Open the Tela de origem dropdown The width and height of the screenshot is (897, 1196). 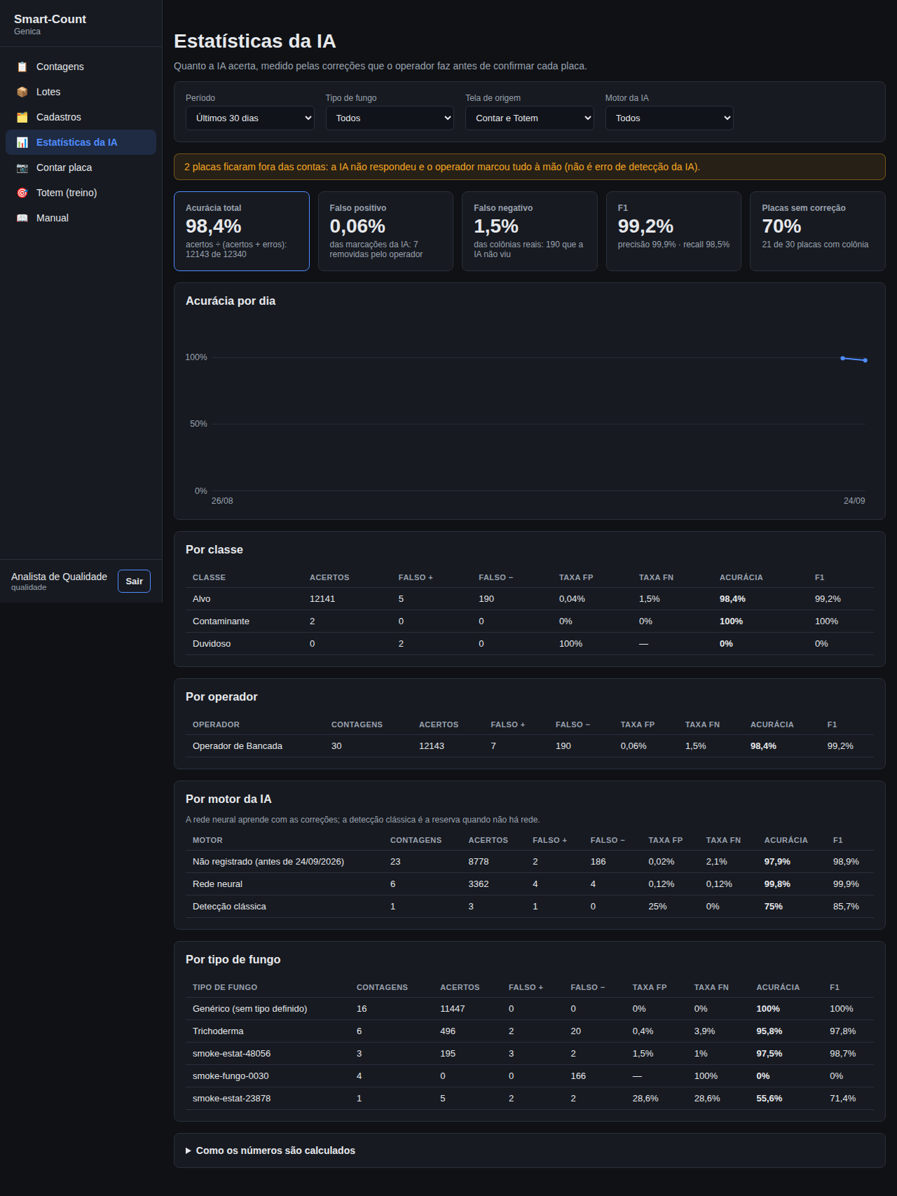point(530,118)
